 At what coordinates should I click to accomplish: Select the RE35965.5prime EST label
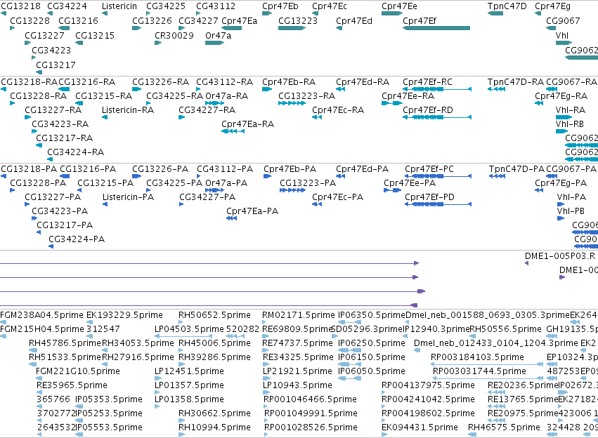pos(72,385)
